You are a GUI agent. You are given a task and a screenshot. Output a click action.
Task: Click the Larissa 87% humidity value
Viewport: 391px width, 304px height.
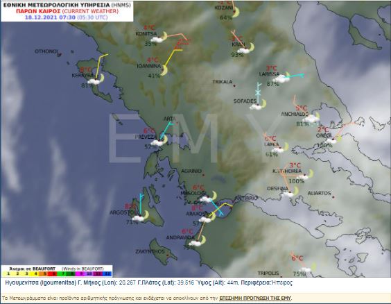click(273, 84)
